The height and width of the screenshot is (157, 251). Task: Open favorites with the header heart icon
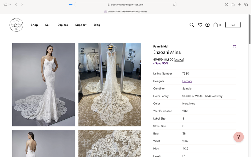coord(200,25)
